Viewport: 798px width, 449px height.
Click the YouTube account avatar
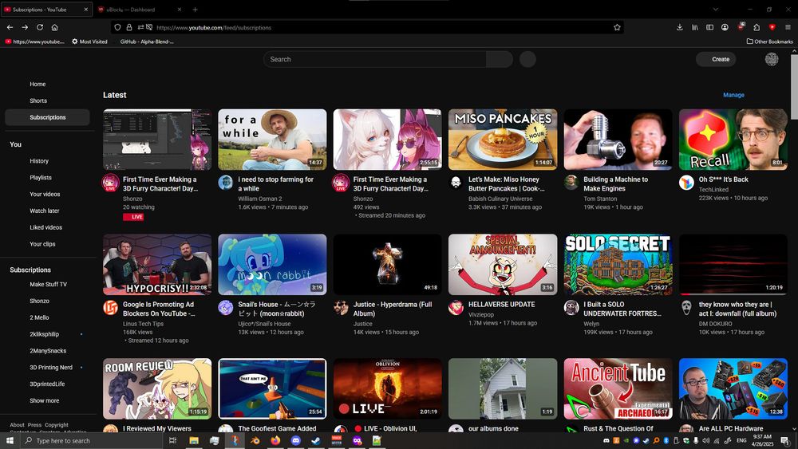(772, 59)
